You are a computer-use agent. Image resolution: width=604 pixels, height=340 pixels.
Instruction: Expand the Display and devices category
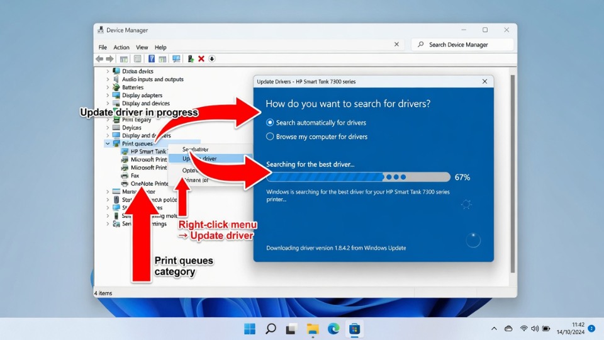point(108,103)
